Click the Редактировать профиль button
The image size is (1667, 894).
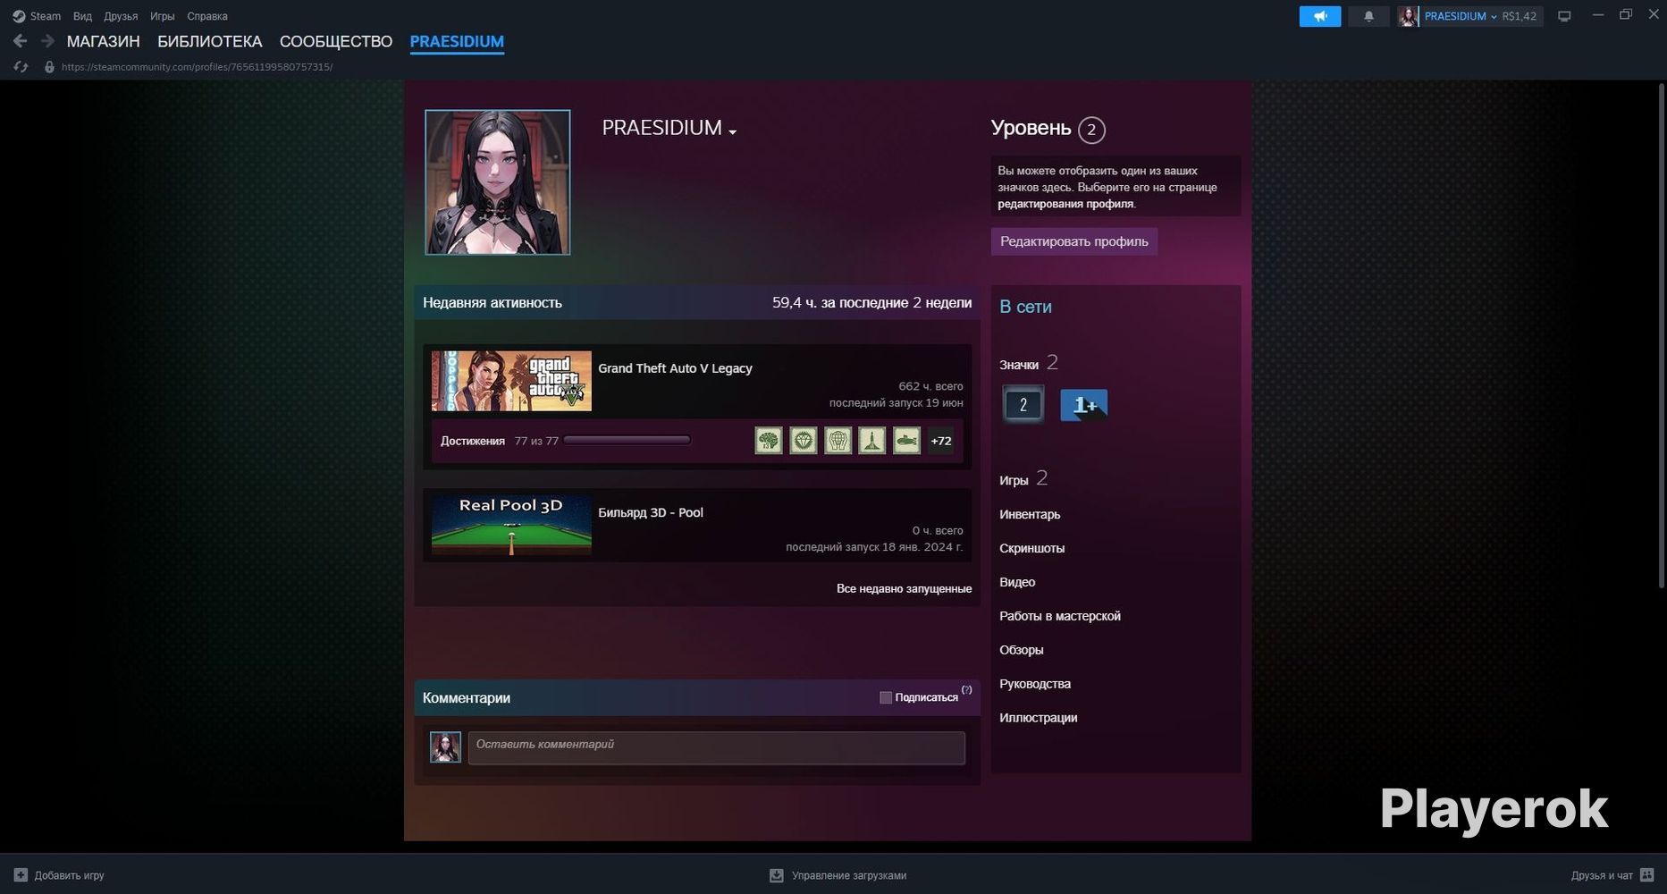click(x=1074, y=241)
